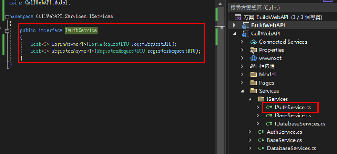Click LoginAsync method name in code
Image resolution: width=337 pixels, height=154 pixels.
65,44
